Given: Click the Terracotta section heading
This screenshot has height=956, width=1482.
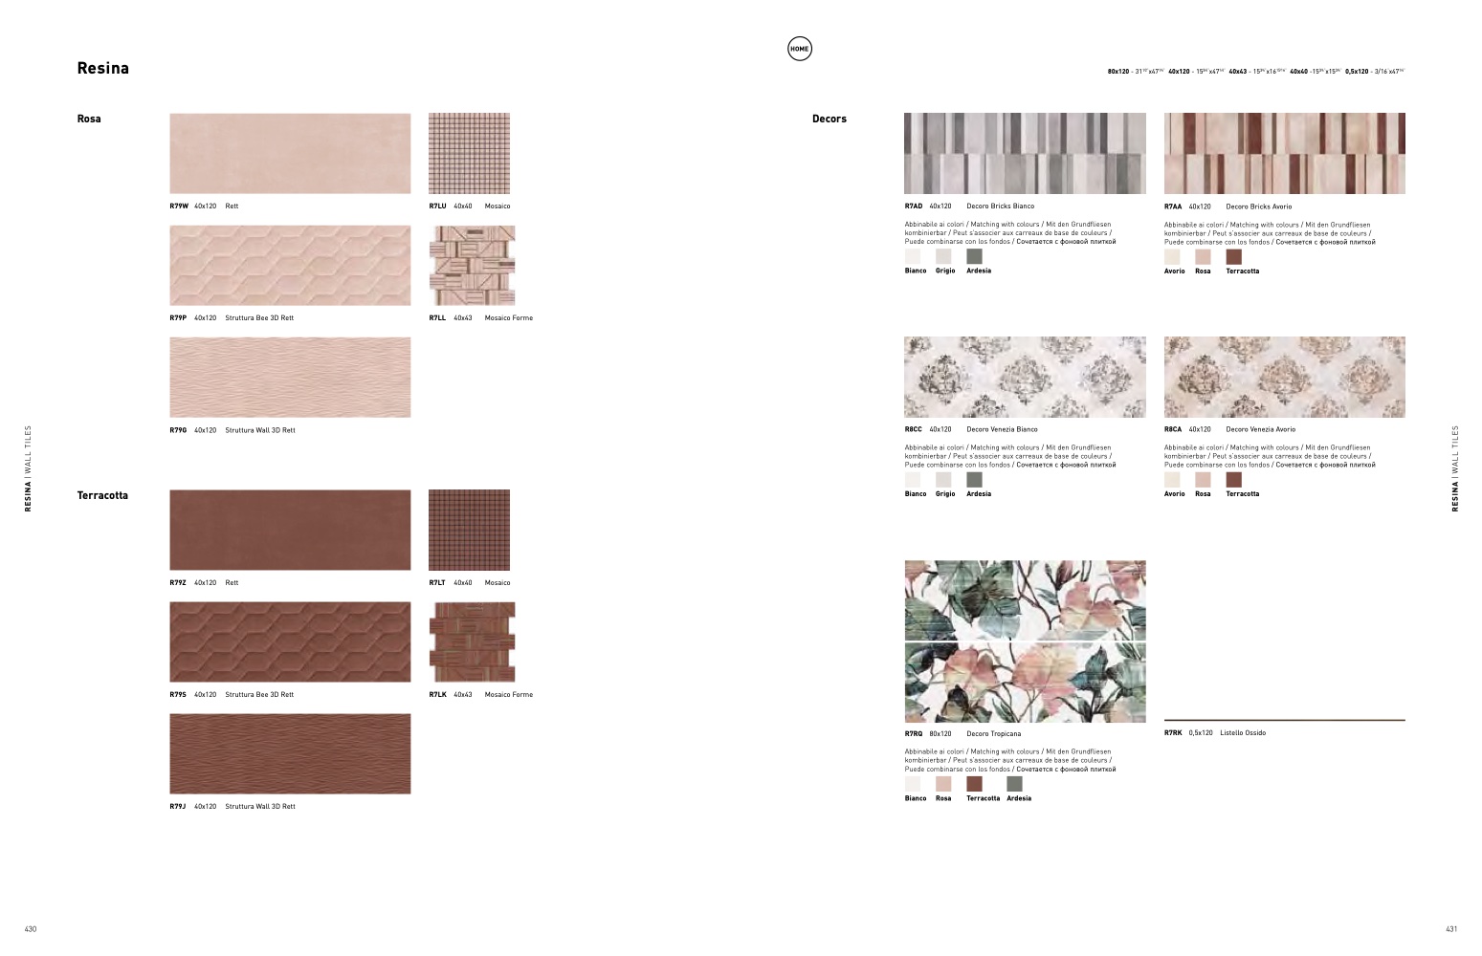Looking at the screenshot, I should pos(102,495).
